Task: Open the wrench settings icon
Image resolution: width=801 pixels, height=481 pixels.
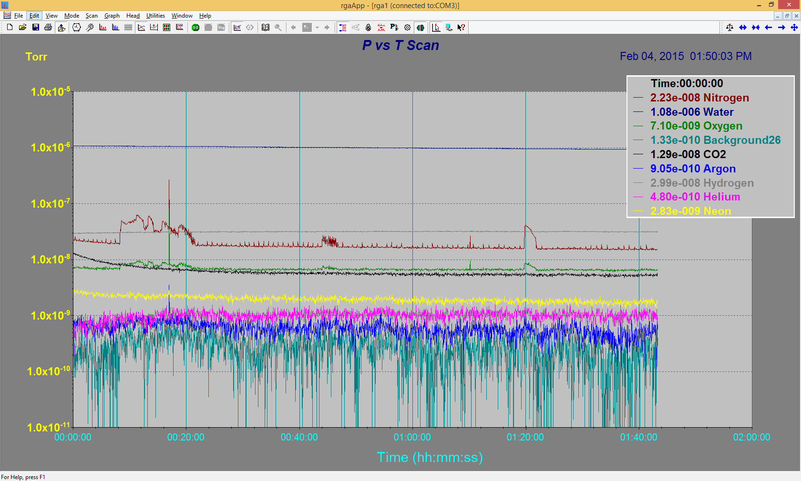Action: [90, 28]
